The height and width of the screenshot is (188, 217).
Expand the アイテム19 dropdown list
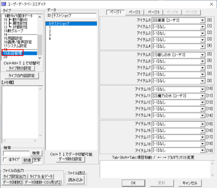(203, 150)
